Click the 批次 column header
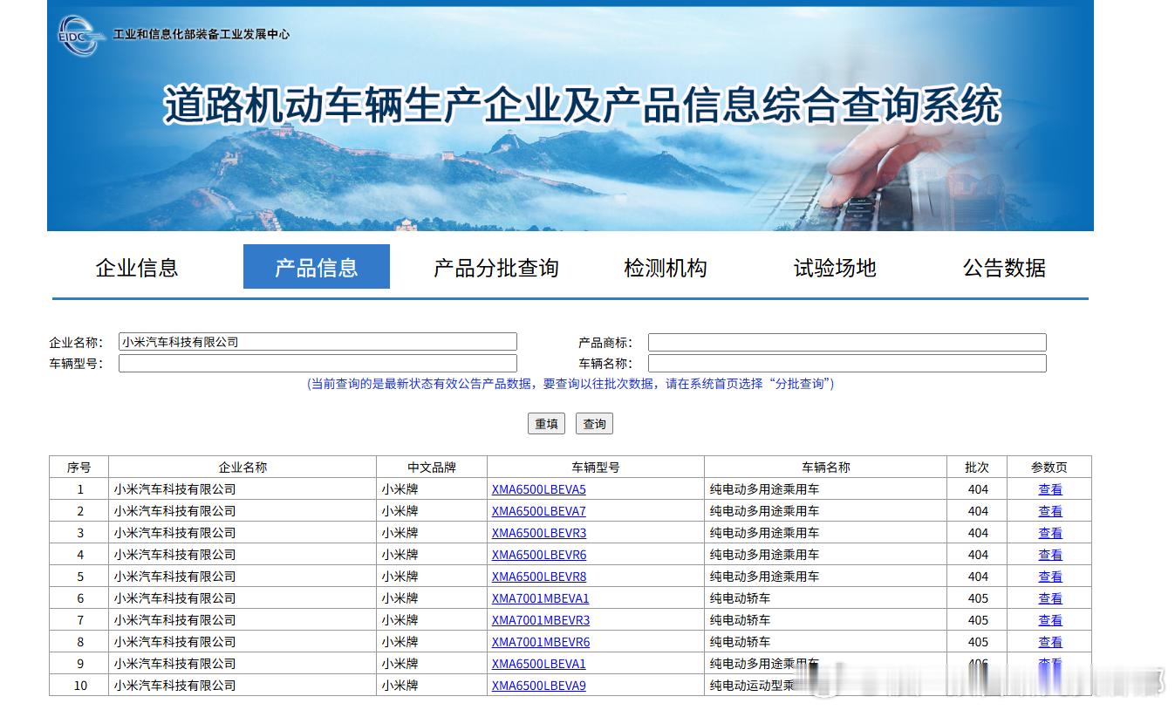Viewport: 1175px width, 710px height. (977, 468)
